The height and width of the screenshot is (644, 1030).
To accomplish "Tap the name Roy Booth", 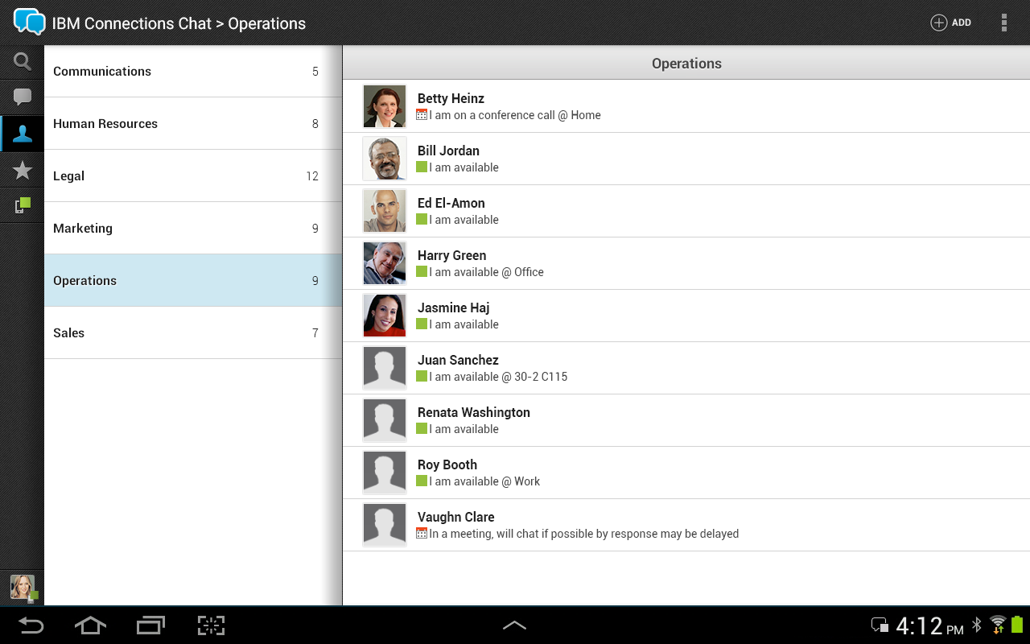I will [x=447, y=464].
